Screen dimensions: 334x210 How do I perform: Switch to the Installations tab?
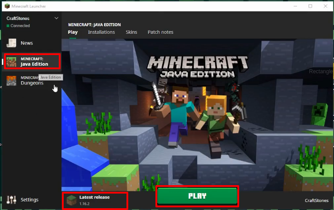[102, 32]
